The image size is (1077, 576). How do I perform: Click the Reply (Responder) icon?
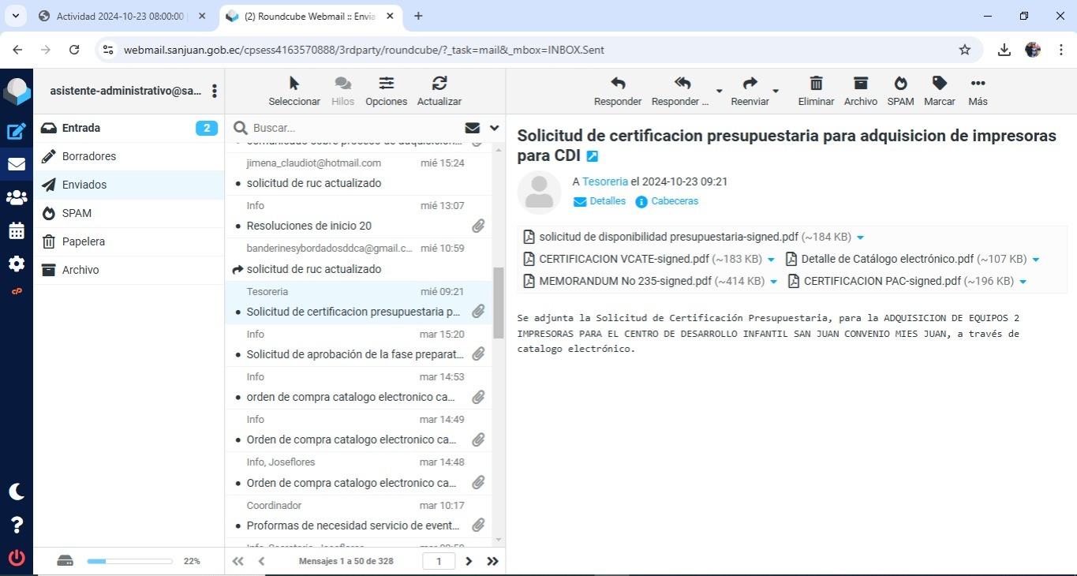click(618, 84)
